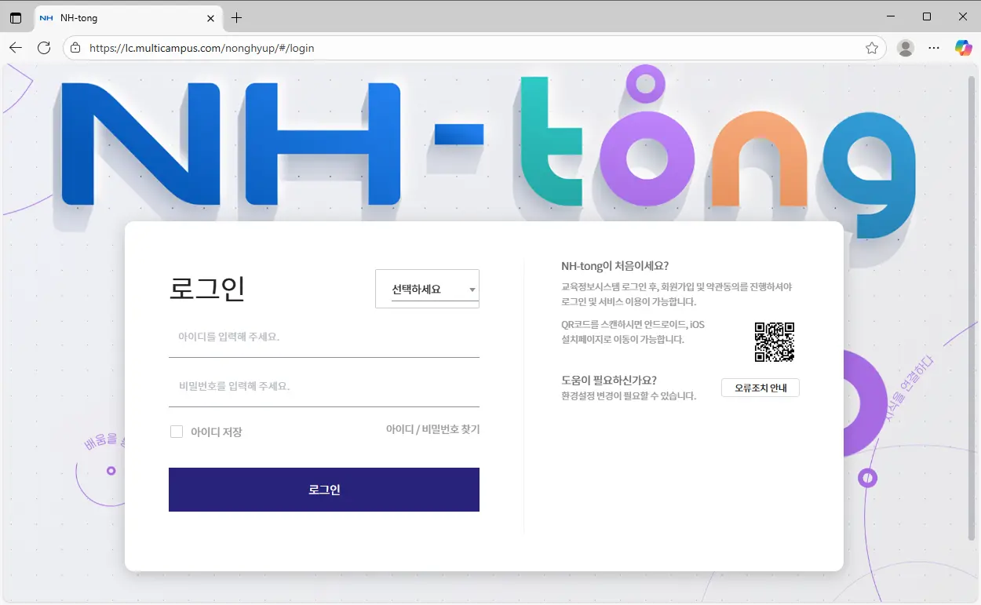Click the NH-tong이 처음이세요? heading
The width and height of the screenshot is (981, 605).
(x=615, y=266)
